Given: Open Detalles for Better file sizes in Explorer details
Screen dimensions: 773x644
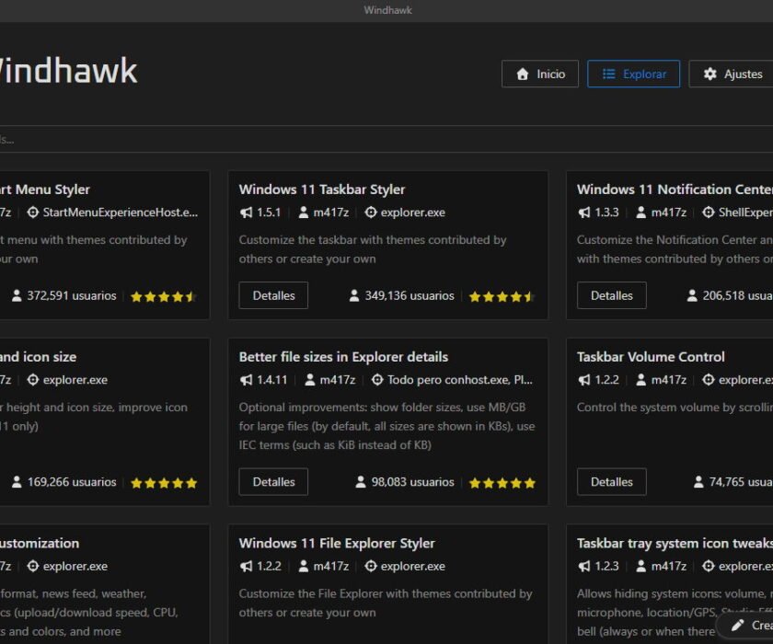Looking at the screenshot, I should pos(272,481).
